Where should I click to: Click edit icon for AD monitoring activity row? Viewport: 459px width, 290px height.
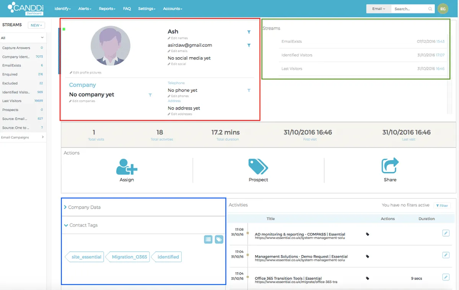click(x=446, y=233)
